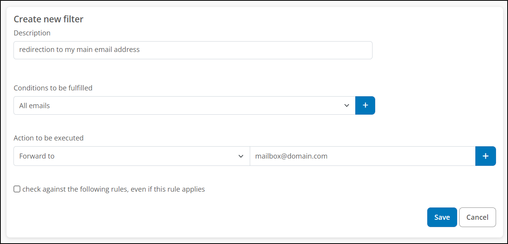Add another action with plus button
Screen dimensions: 508x244
coord(486,156)
